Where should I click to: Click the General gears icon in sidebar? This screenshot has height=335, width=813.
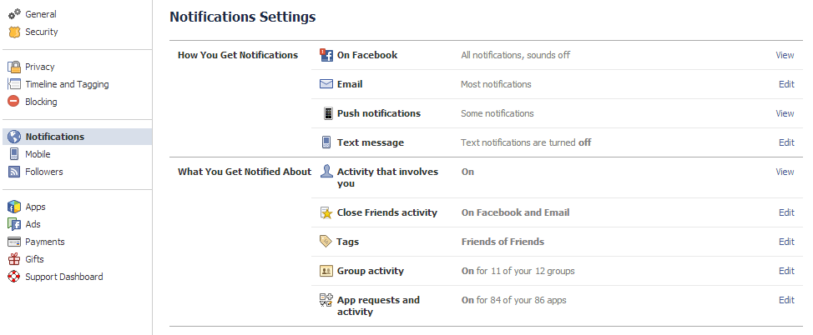[13, 14]
